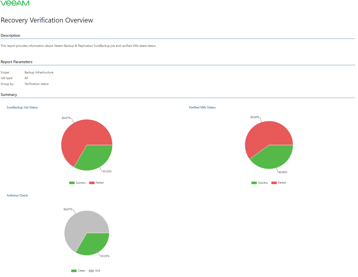Click Success legend text under Verified VMs chart

(x=263, y=183)
